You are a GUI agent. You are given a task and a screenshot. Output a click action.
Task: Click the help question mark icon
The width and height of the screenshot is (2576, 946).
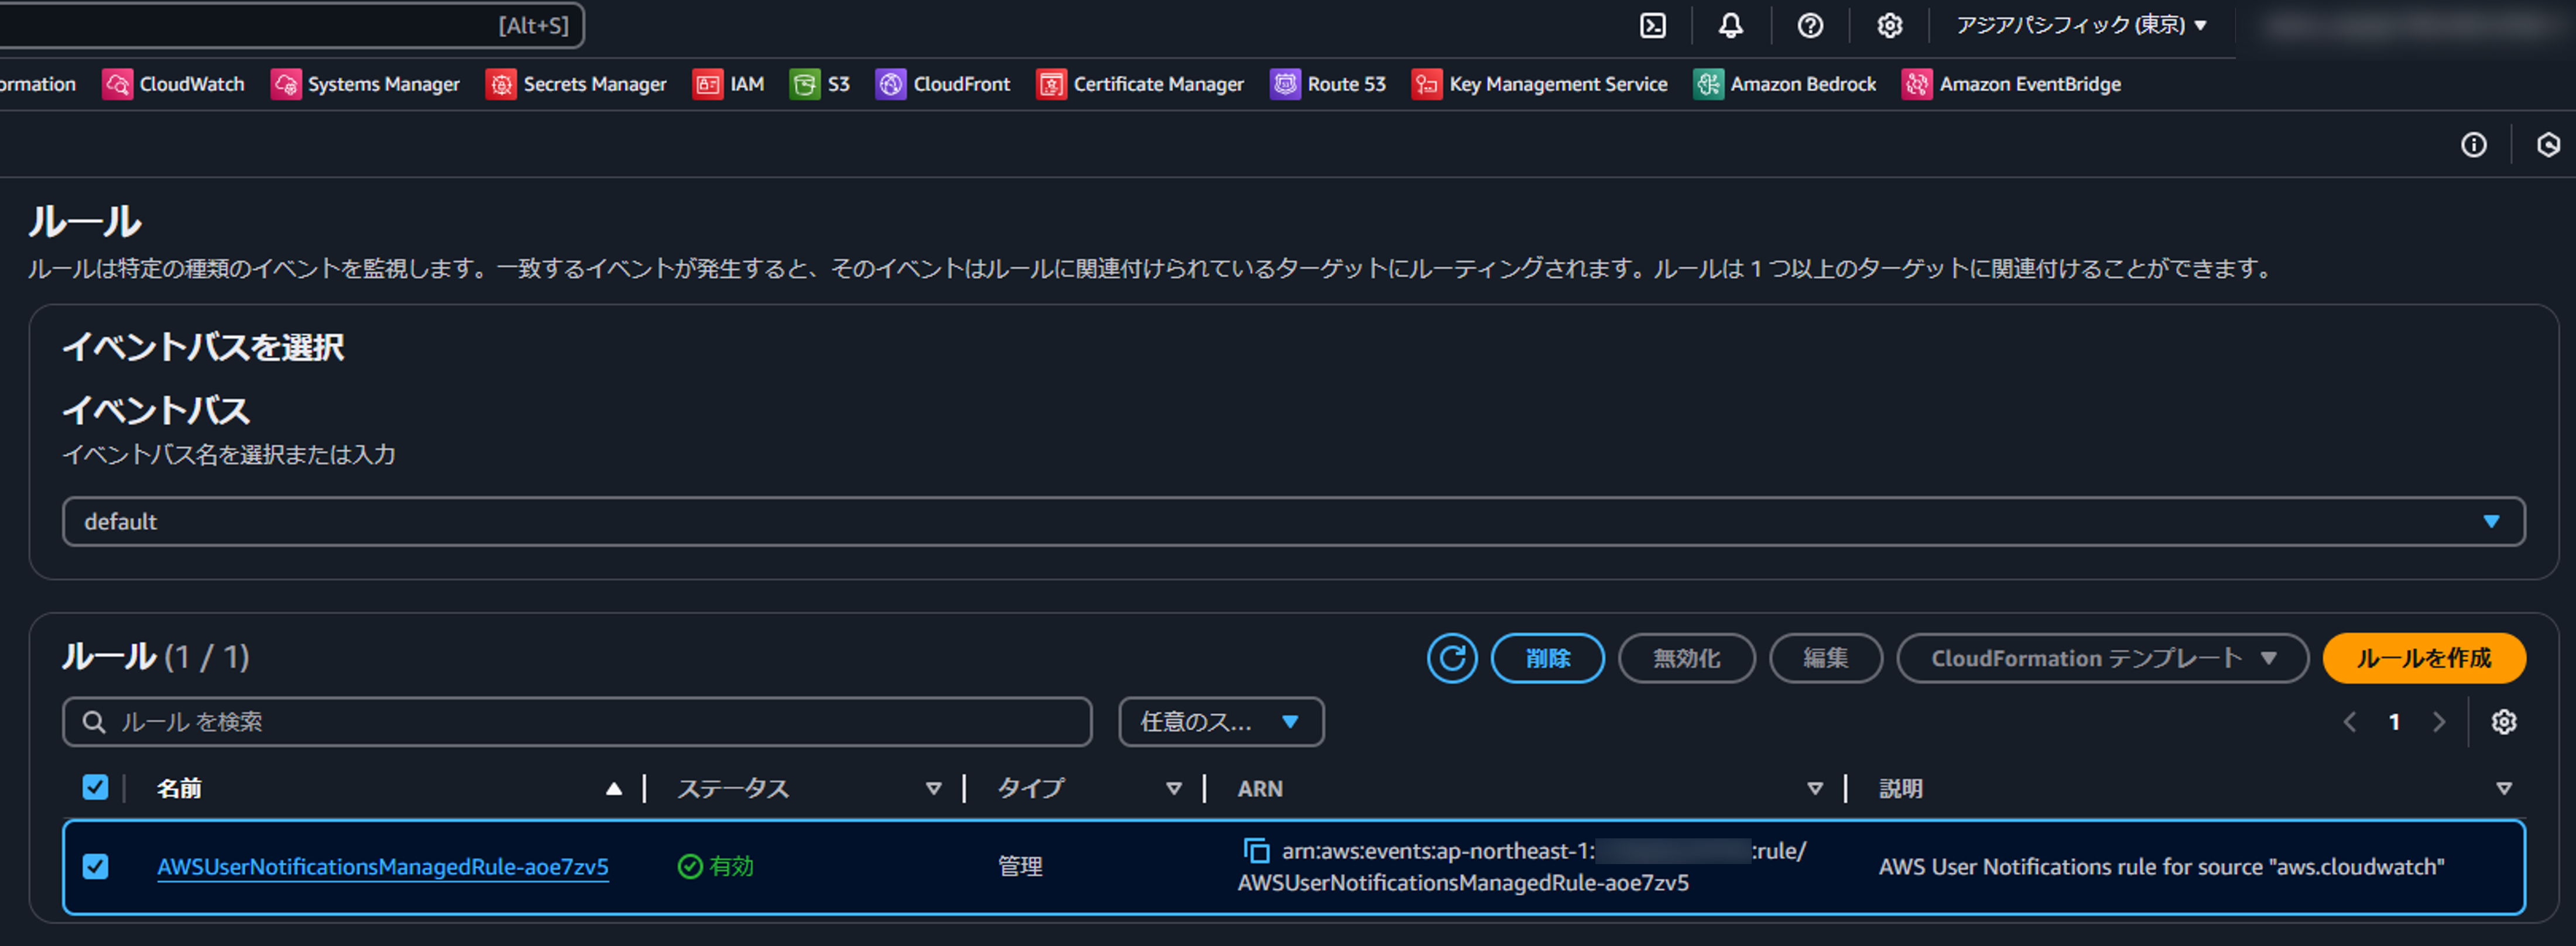tap(1810, 25)
